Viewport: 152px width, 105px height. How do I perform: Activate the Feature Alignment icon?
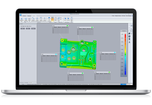(41, 18)
